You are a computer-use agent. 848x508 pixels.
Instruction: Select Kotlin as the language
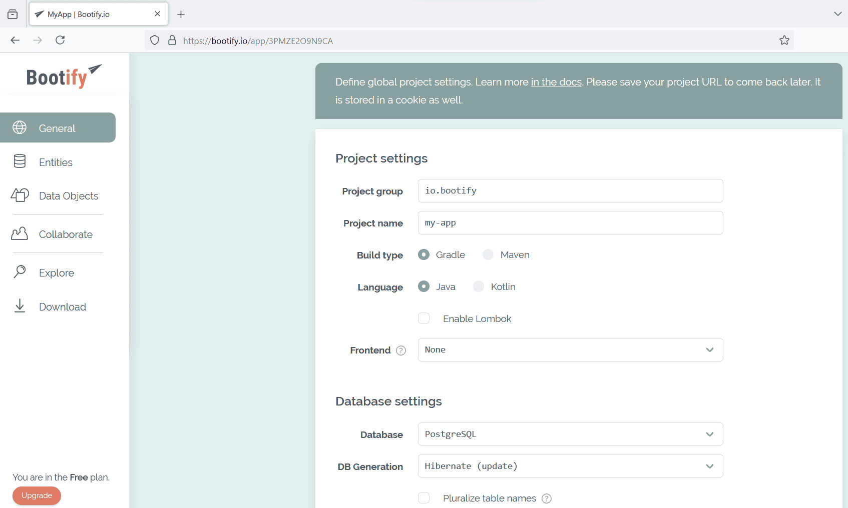tap(479, 286)
